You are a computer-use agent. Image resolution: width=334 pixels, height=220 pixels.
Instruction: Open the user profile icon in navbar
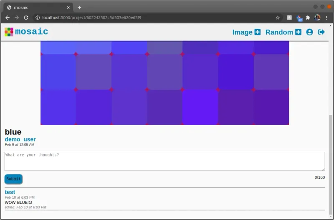(309, 32)
